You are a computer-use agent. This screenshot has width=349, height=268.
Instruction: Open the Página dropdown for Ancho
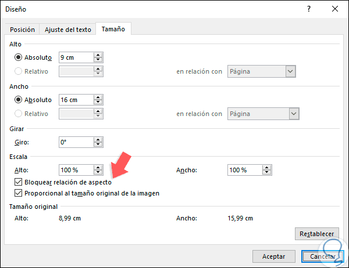point(294,114)
